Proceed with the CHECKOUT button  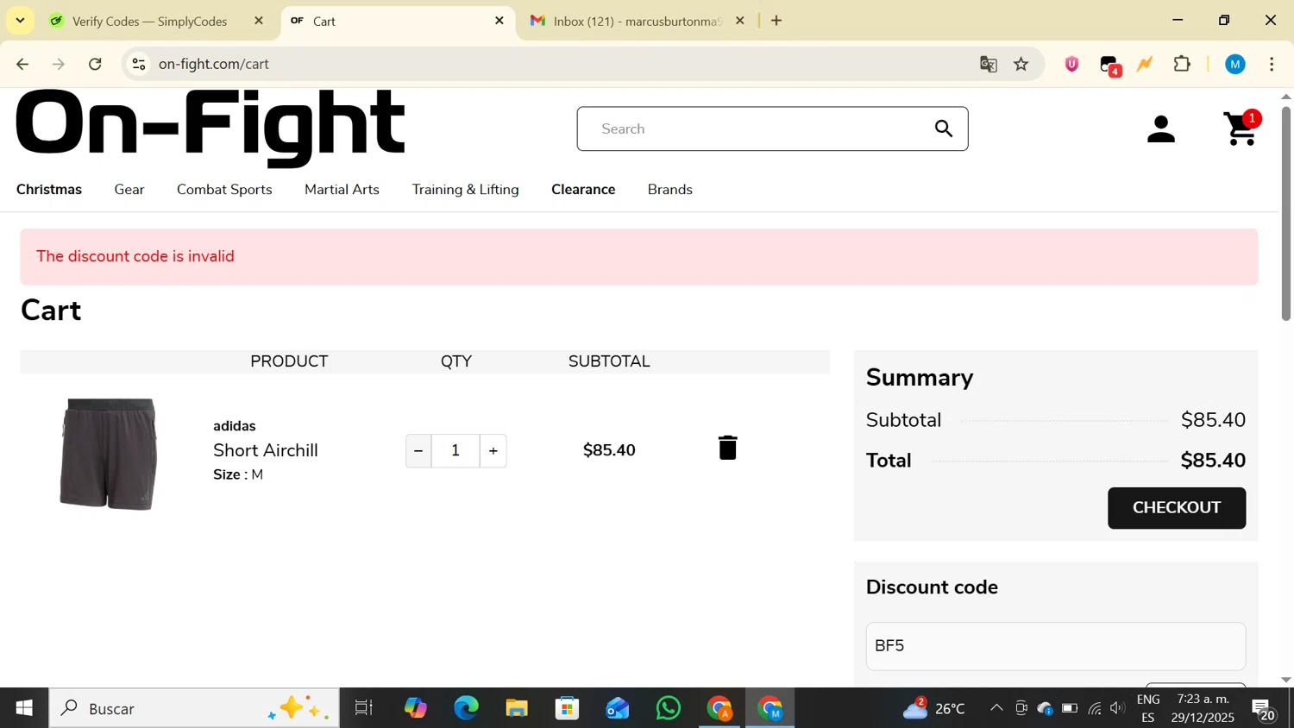[x=1177, y=508]
